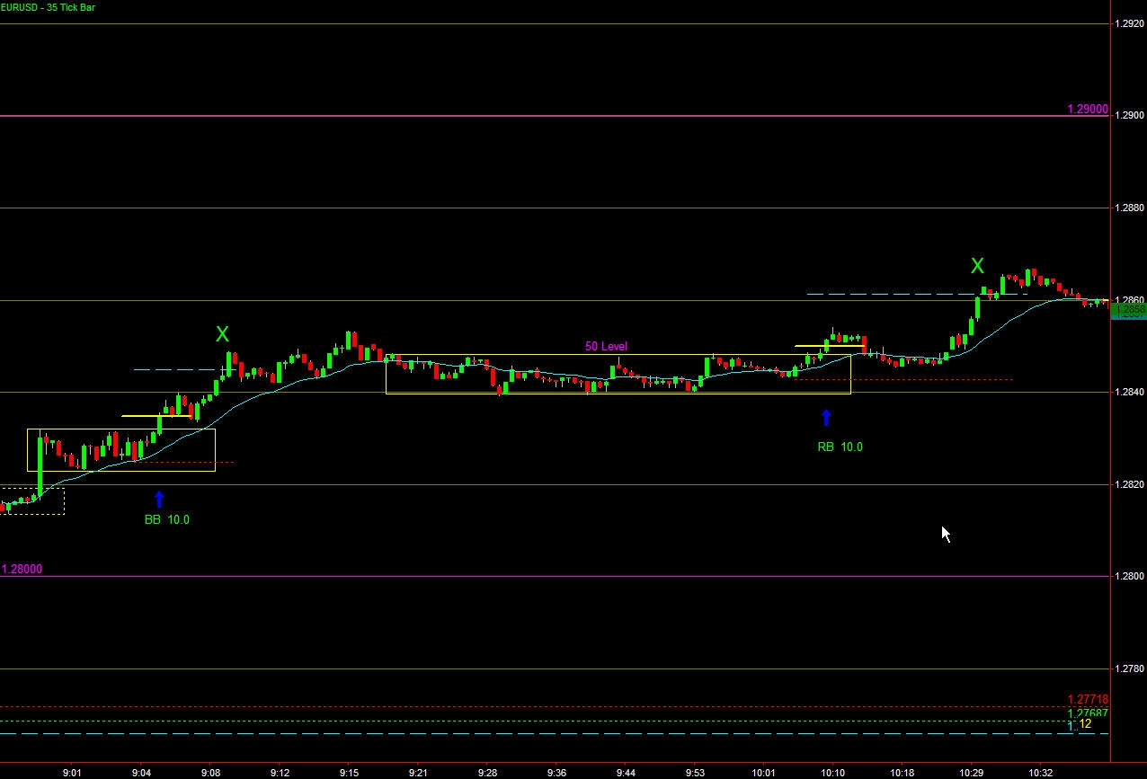1147x779 pixels.
Task: Select the 'BB 10.0' signal label
Action: (167, 519)
